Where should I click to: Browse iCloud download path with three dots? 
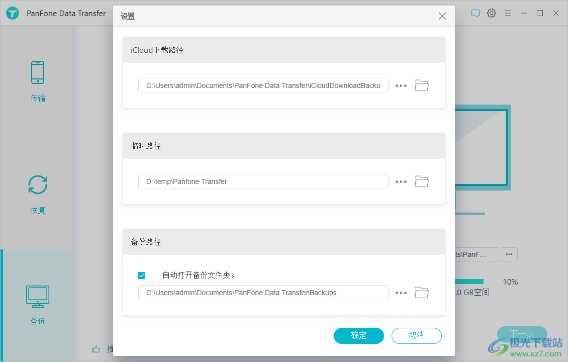(x=401, y=86)
